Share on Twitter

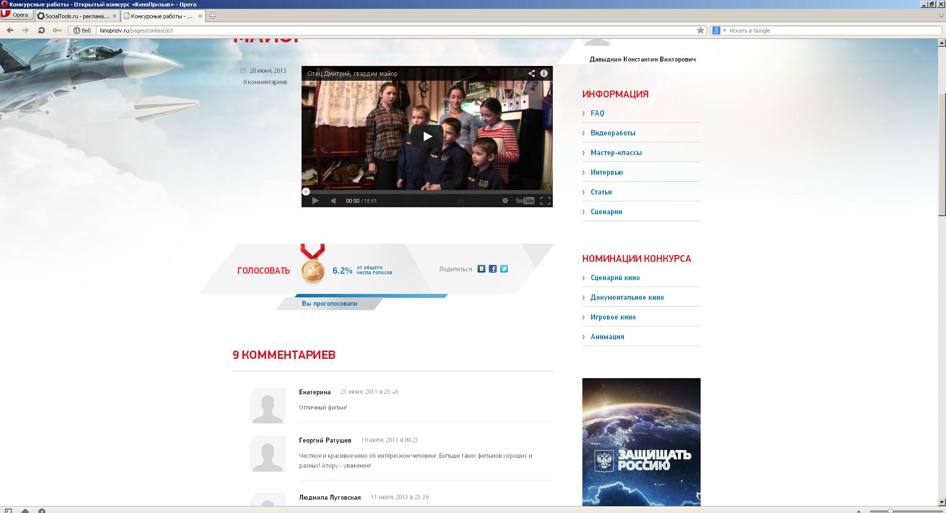click(504, 269)
